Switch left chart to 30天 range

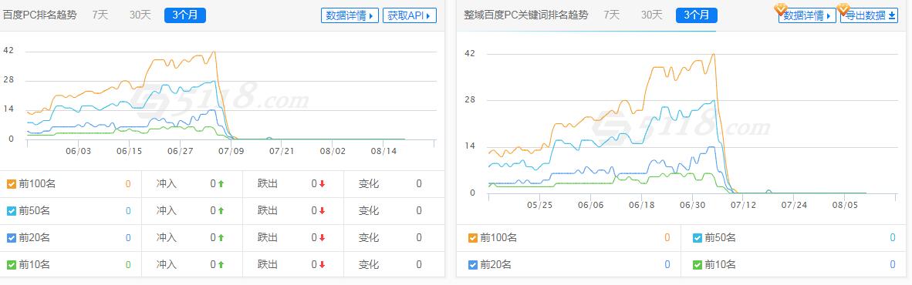pos(140,15)
